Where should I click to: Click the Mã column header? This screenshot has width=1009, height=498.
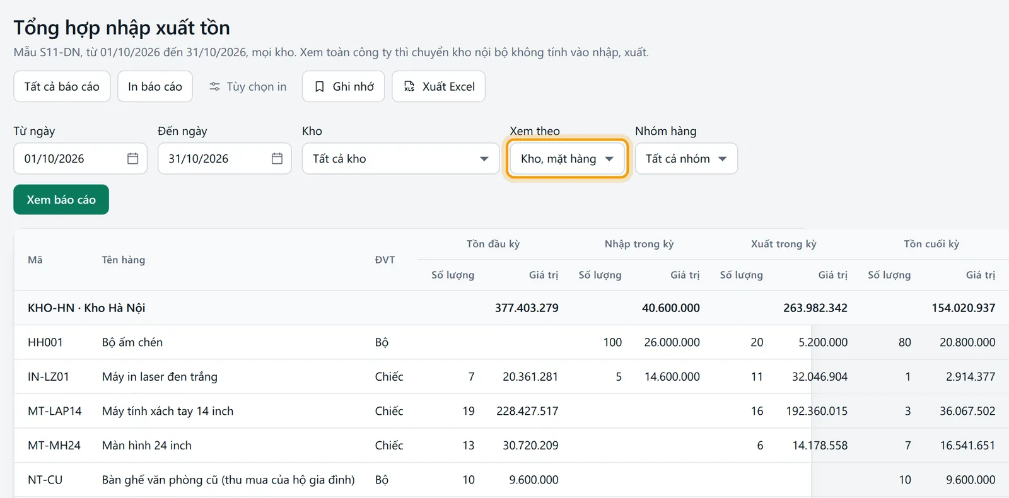[x=35, y=260]
